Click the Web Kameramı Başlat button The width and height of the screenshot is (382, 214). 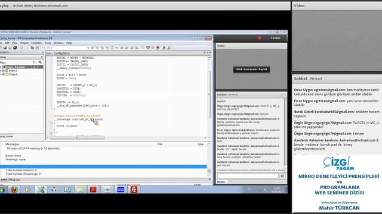click(x=251, y=70)
